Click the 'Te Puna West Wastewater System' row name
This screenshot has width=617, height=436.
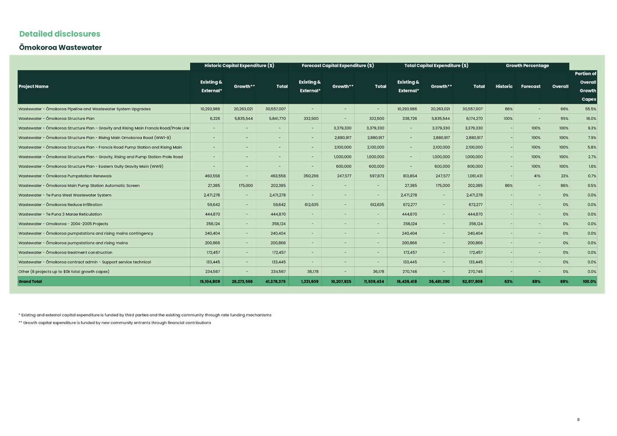click(65, 195)
